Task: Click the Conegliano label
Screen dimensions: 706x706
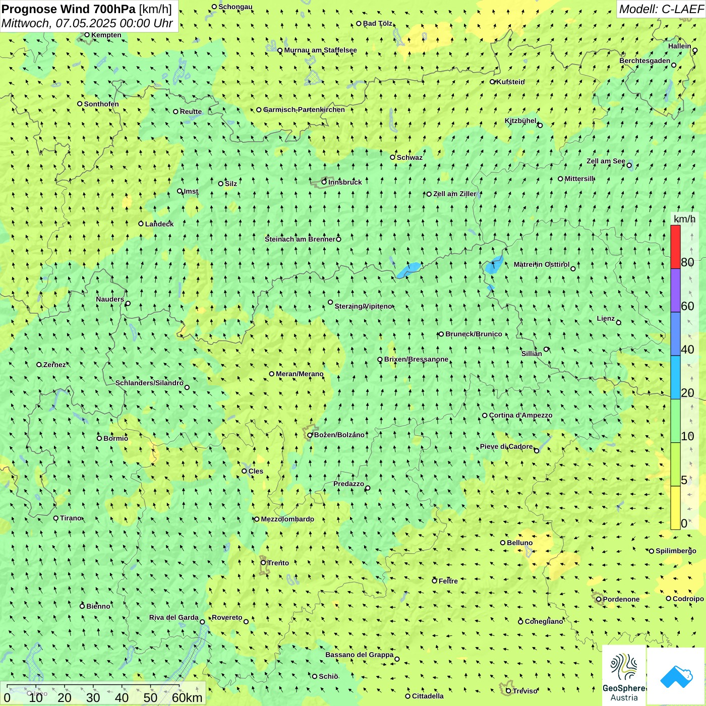Action: tap(544, 622)
